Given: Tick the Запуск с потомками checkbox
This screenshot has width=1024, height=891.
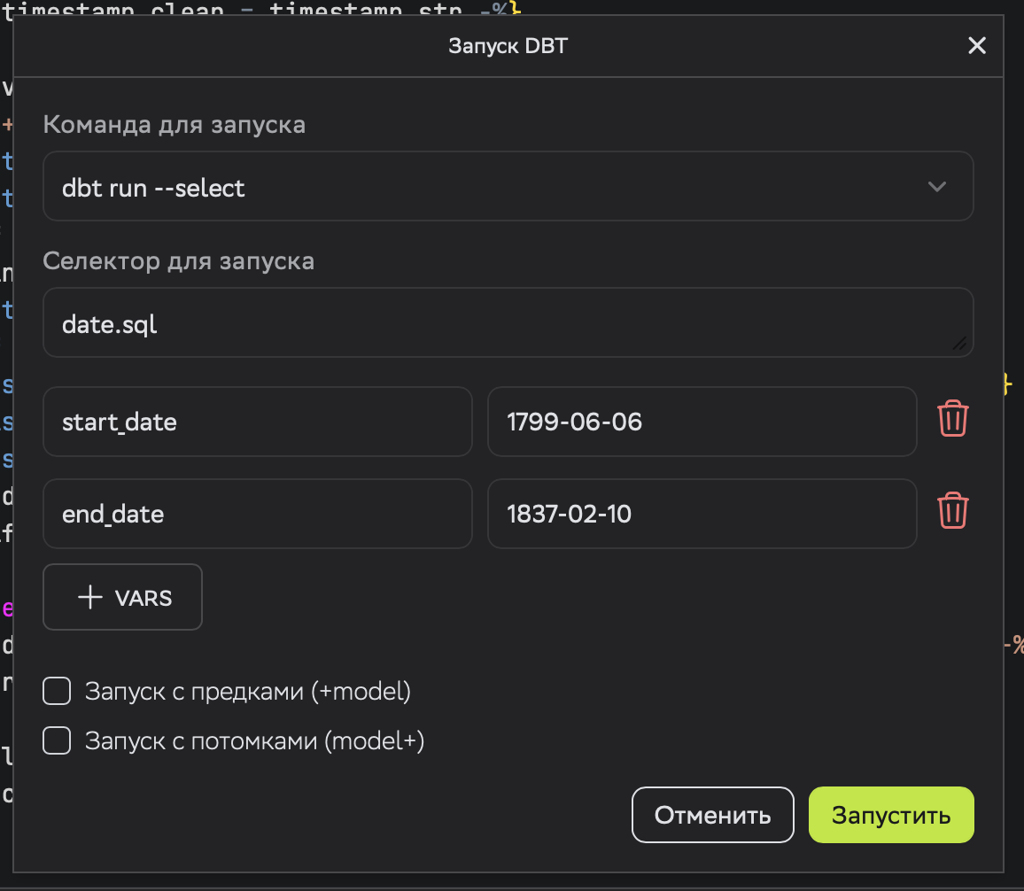Looking at the screenshot, I should point(58,740).
